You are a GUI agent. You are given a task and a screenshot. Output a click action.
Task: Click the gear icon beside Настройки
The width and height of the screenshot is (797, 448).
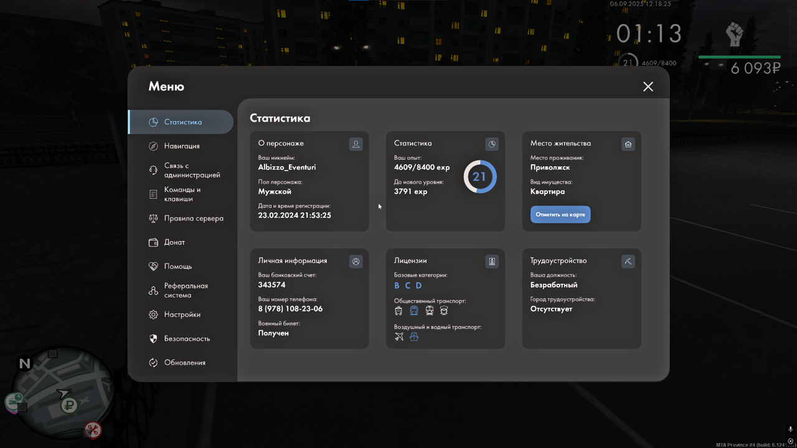tap(153, 315)
